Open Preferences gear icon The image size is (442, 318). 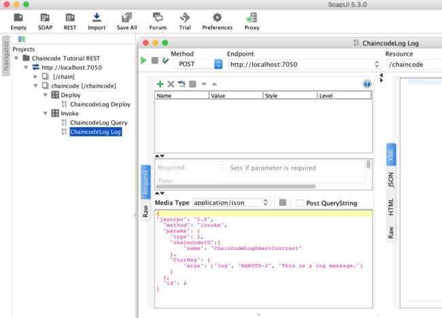(217, 18)
